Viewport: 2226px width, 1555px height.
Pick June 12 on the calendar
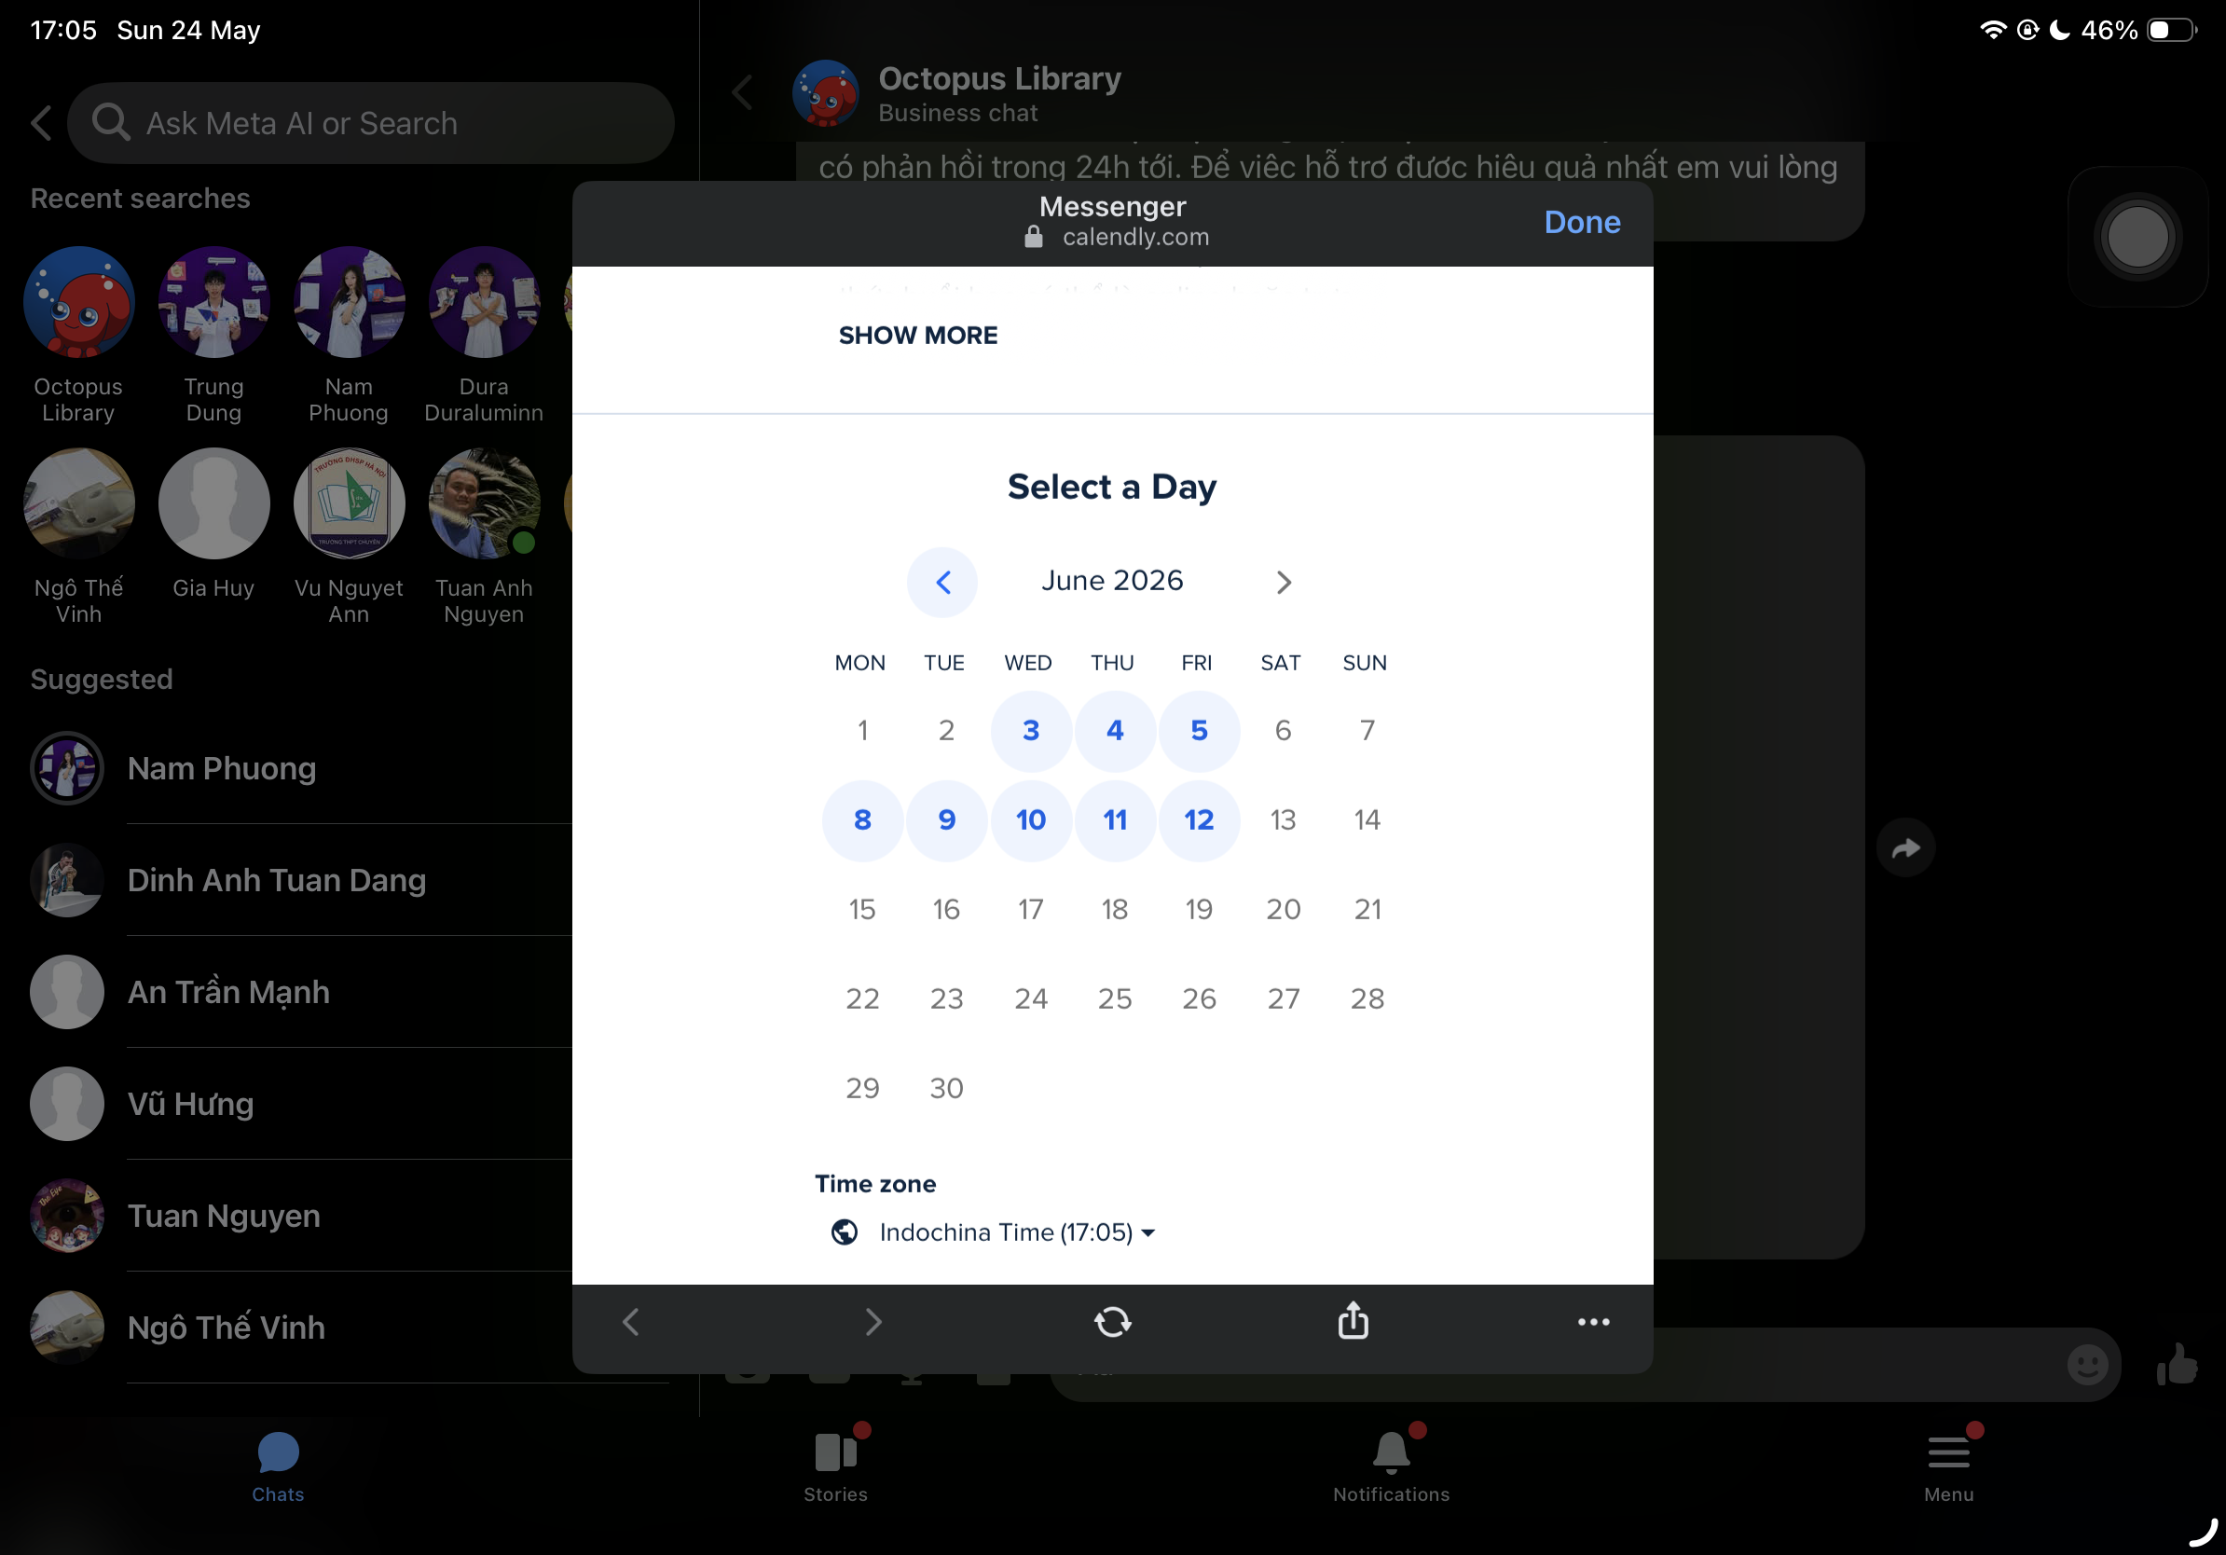coord(1200,820)
